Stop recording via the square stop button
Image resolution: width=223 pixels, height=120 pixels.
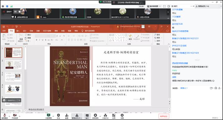point(19,12)
